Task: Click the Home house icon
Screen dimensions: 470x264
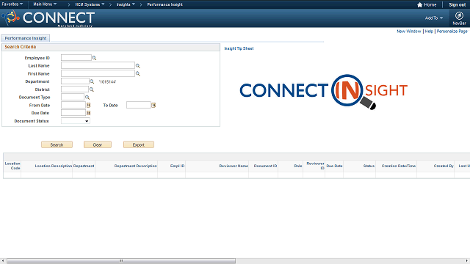Action: [x=419, y=5]
